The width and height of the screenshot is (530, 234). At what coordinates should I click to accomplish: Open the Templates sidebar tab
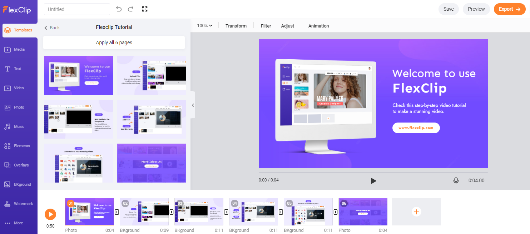pos(20,30)
